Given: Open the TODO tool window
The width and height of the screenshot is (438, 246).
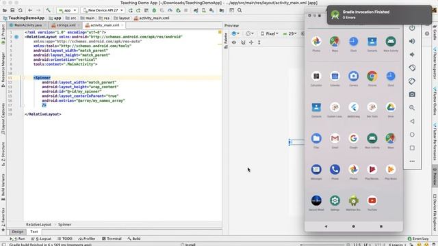Looking at the screenshot, I should coord(65,238).
